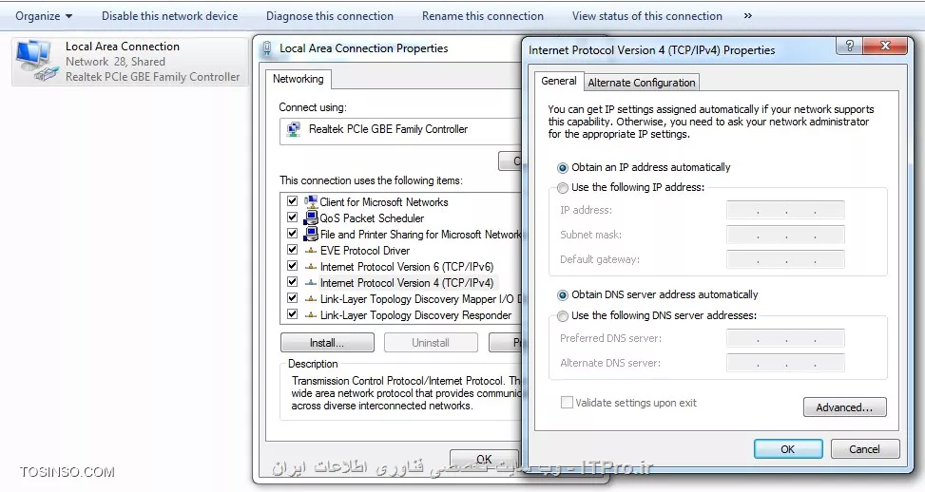Click the IP address input field
The height and width of the screenshot is (492, 925).
coord(785,210)
